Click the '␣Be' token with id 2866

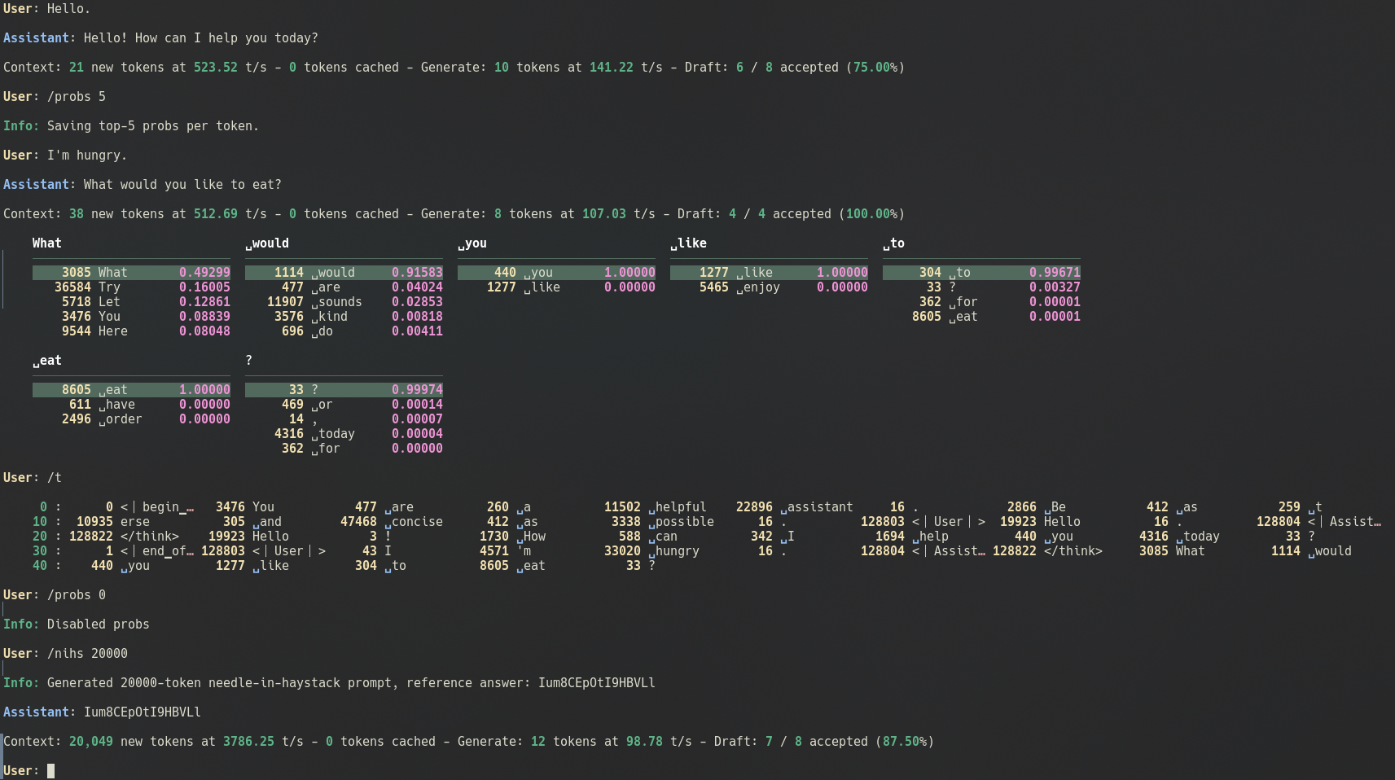[1037, 506]
